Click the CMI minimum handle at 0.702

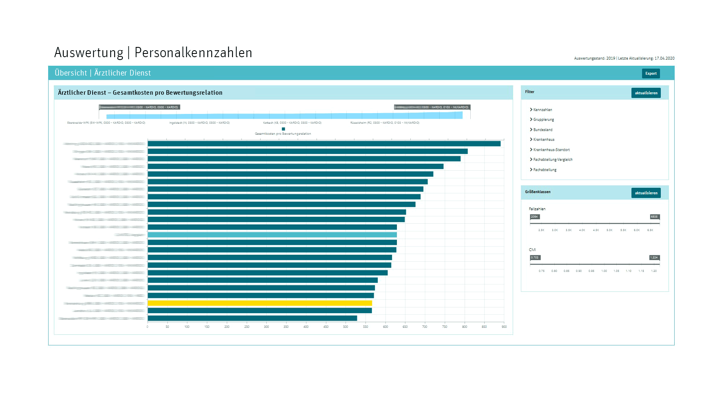pyautogui.click(x=535, y=258)
